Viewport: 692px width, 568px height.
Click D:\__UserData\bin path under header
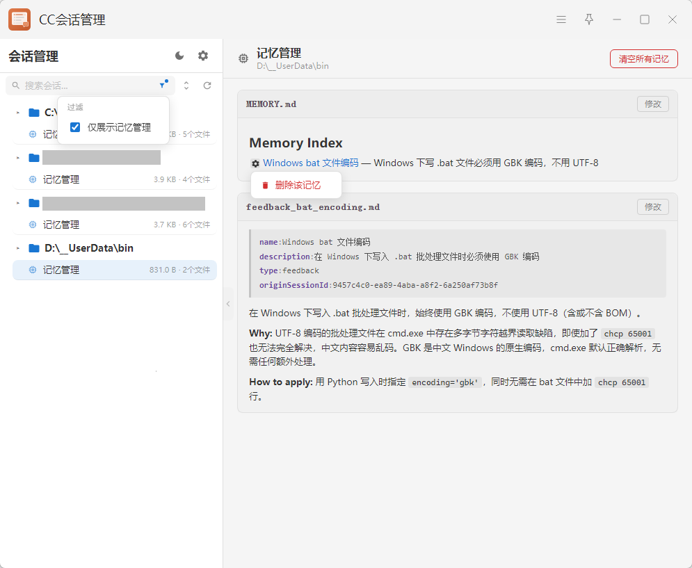pos(293,66)
